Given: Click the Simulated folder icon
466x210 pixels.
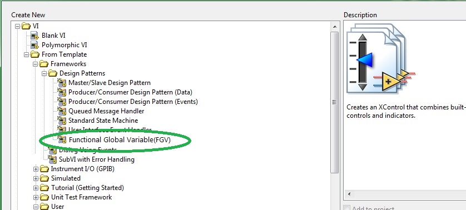Looking at the screenshot, I should (x=44, y=178).
